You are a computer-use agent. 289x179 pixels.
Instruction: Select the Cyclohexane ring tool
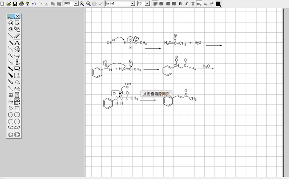point(17,115)
